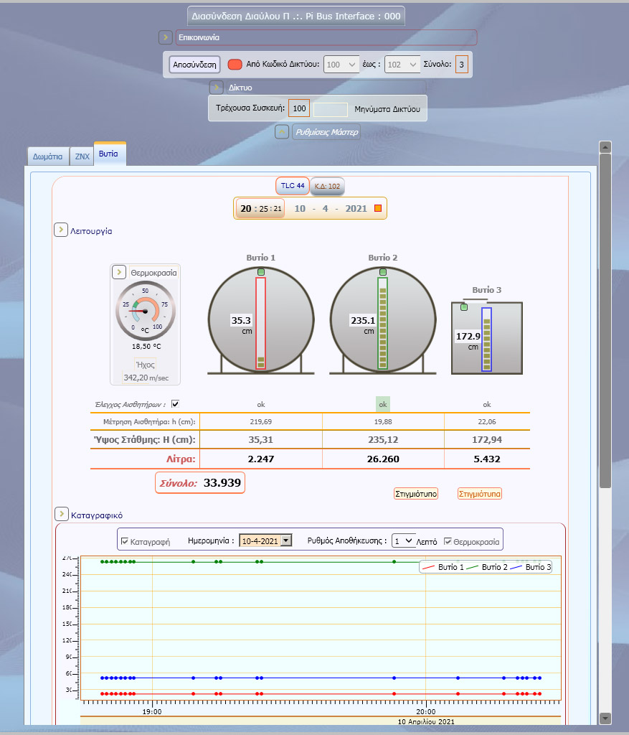Image resolution: width=629 pixels, height=735 pixels.
Task: Click the red level bar in Βυτίο 1
Action: 261,324
